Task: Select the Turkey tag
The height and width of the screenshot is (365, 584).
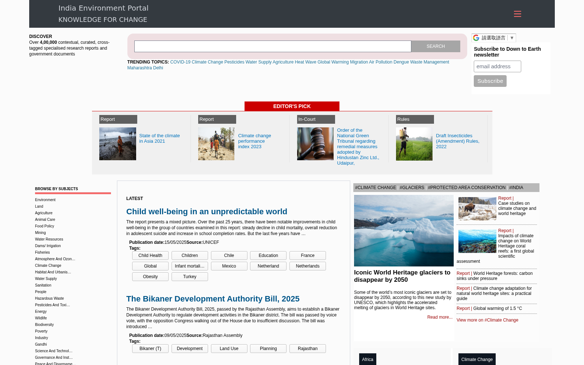Action: tap(190, 277)
